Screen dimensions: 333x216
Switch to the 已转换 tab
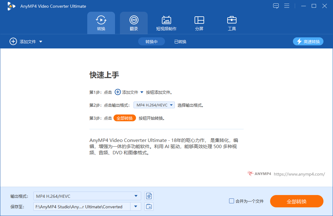[180, 41]
